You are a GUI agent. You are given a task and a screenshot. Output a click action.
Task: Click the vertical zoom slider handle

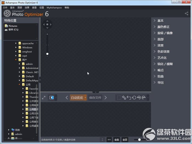point(47,54)
